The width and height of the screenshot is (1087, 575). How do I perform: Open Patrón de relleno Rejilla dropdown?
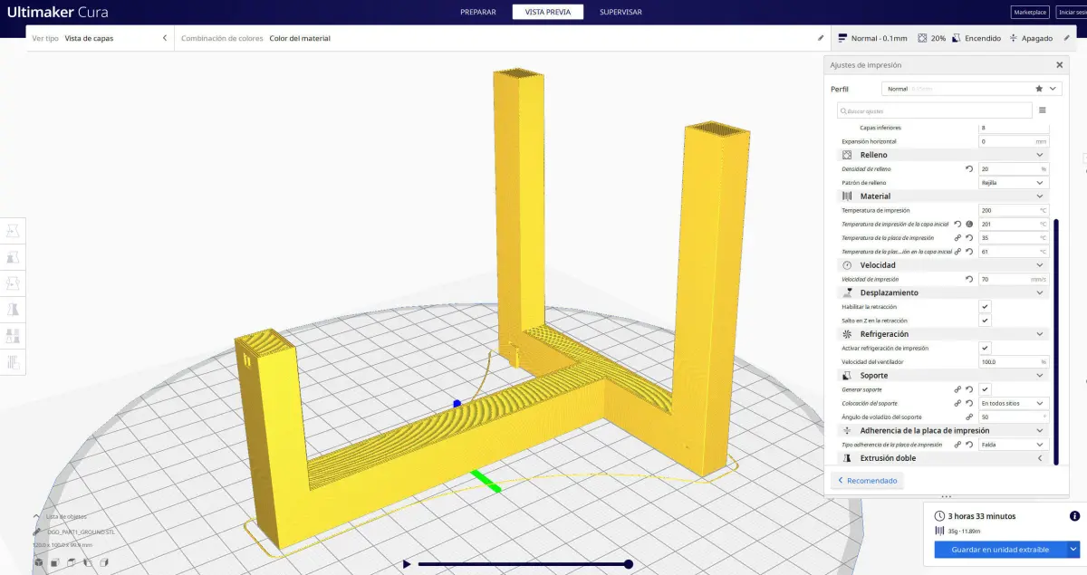pyautogui.click(x=1013, y=182)
